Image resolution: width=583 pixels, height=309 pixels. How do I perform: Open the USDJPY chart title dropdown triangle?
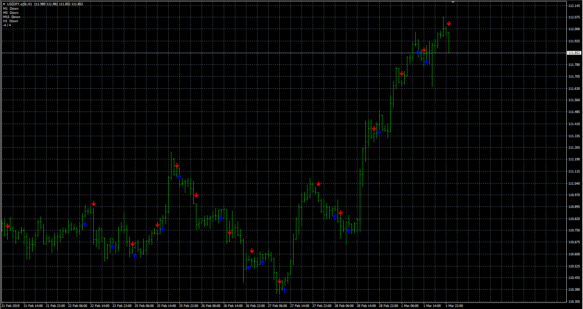pyautogui.click(x=4, y=4)
